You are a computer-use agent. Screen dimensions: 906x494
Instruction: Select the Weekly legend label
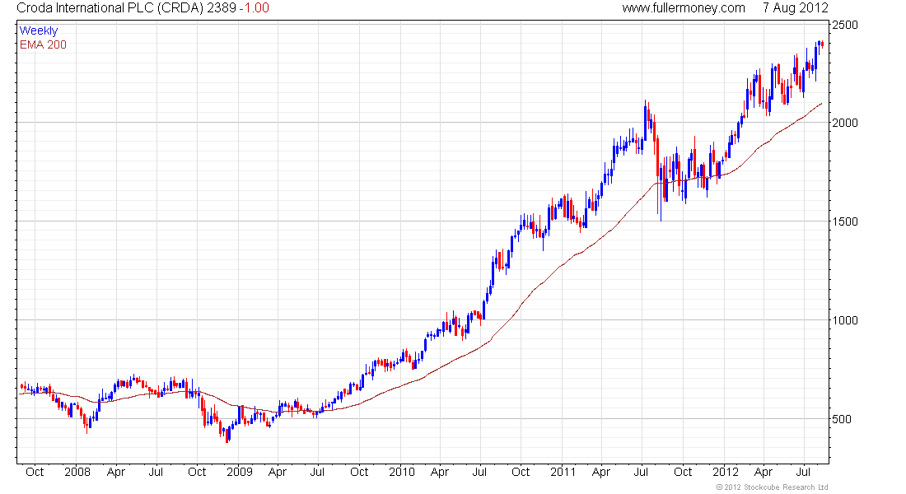[x=39, y=30]
